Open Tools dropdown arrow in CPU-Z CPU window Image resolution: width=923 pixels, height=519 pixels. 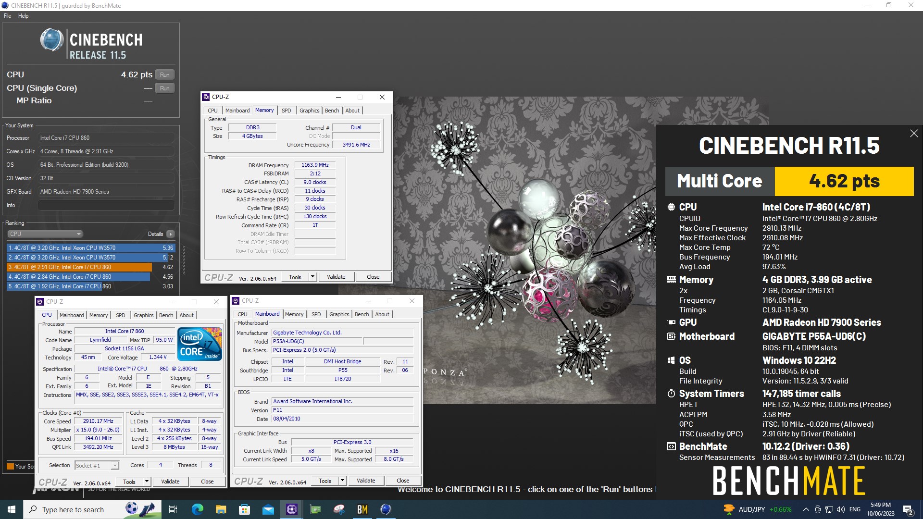coord(147,482)
